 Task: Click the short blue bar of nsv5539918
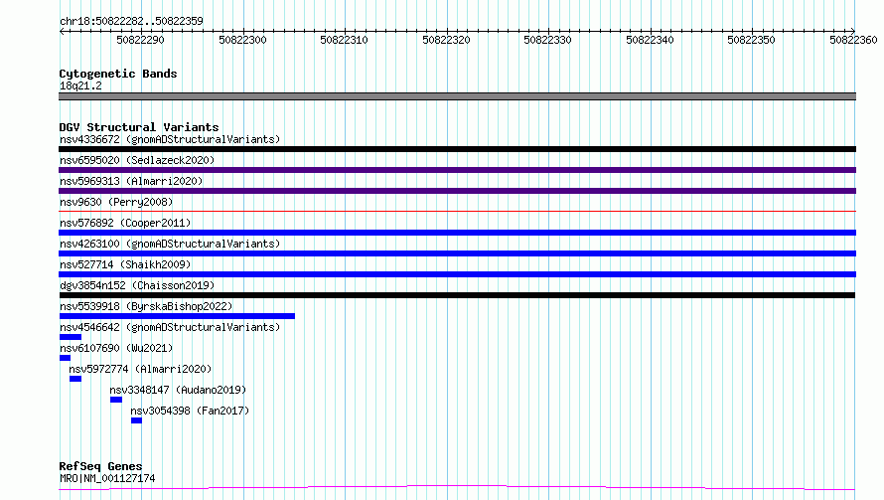coord(177,316)
